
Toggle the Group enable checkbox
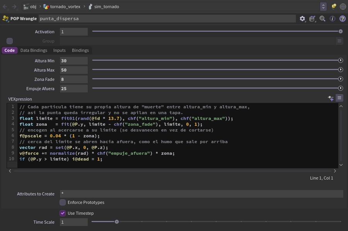pyautogui.click(x=10, y=41)
